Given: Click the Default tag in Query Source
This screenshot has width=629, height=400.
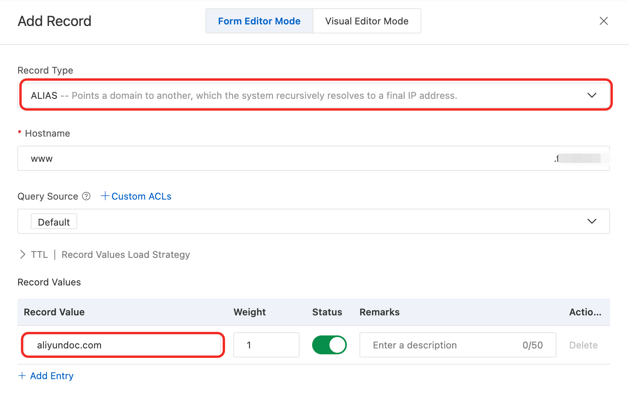Looking at the screenshot, I should pos(54,222).
